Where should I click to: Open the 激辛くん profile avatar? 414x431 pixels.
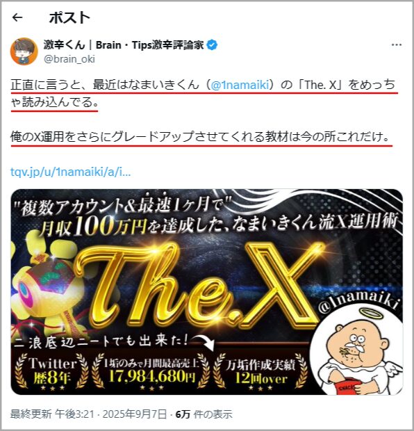24,51
